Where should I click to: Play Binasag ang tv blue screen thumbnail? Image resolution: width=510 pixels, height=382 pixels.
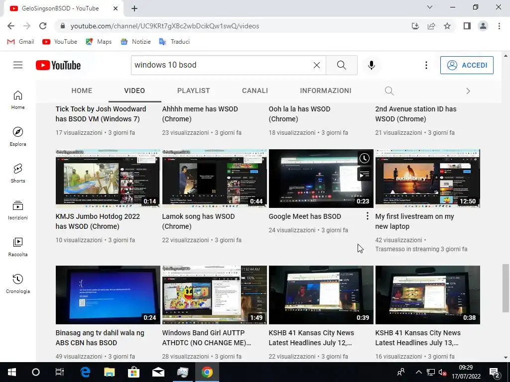pyautogui.click(x=108, y=295)
